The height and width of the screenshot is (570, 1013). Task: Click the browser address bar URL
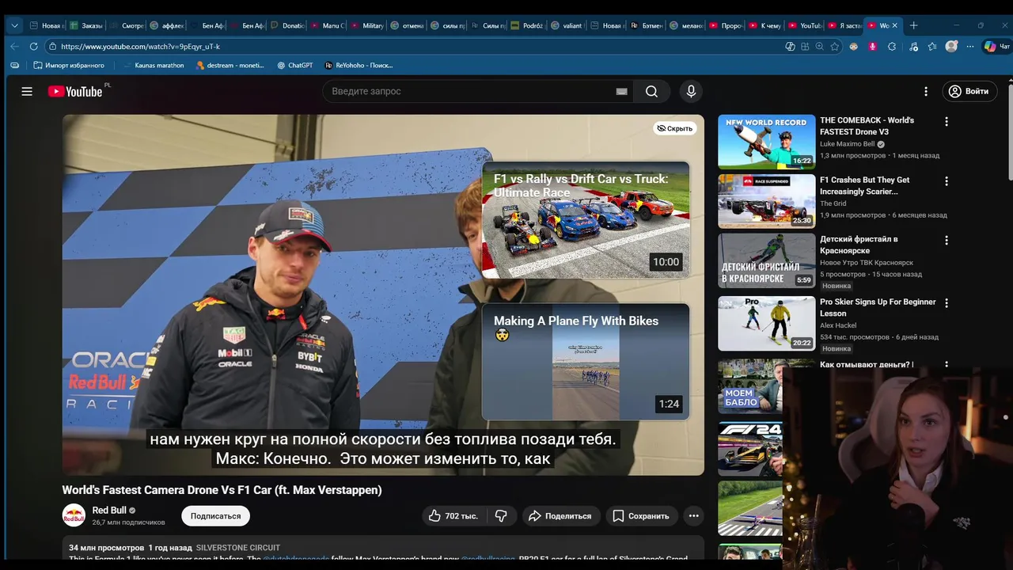pyautogui.click(x=141, y=47)
